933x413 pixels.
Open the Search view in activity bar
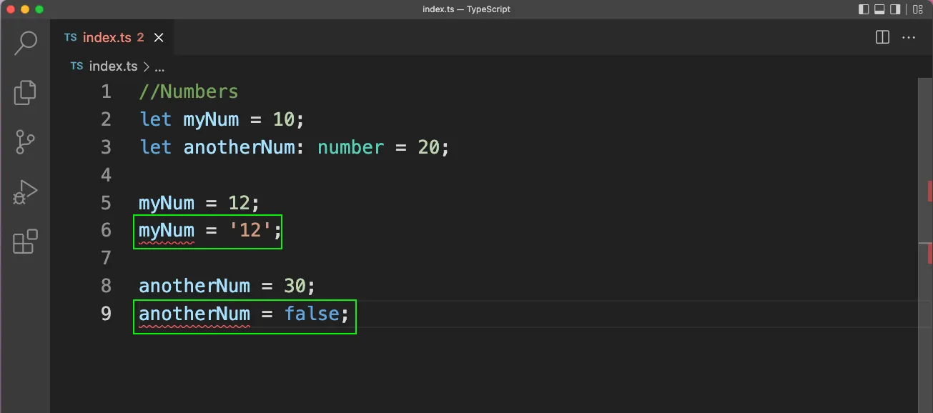click(26, 42)
